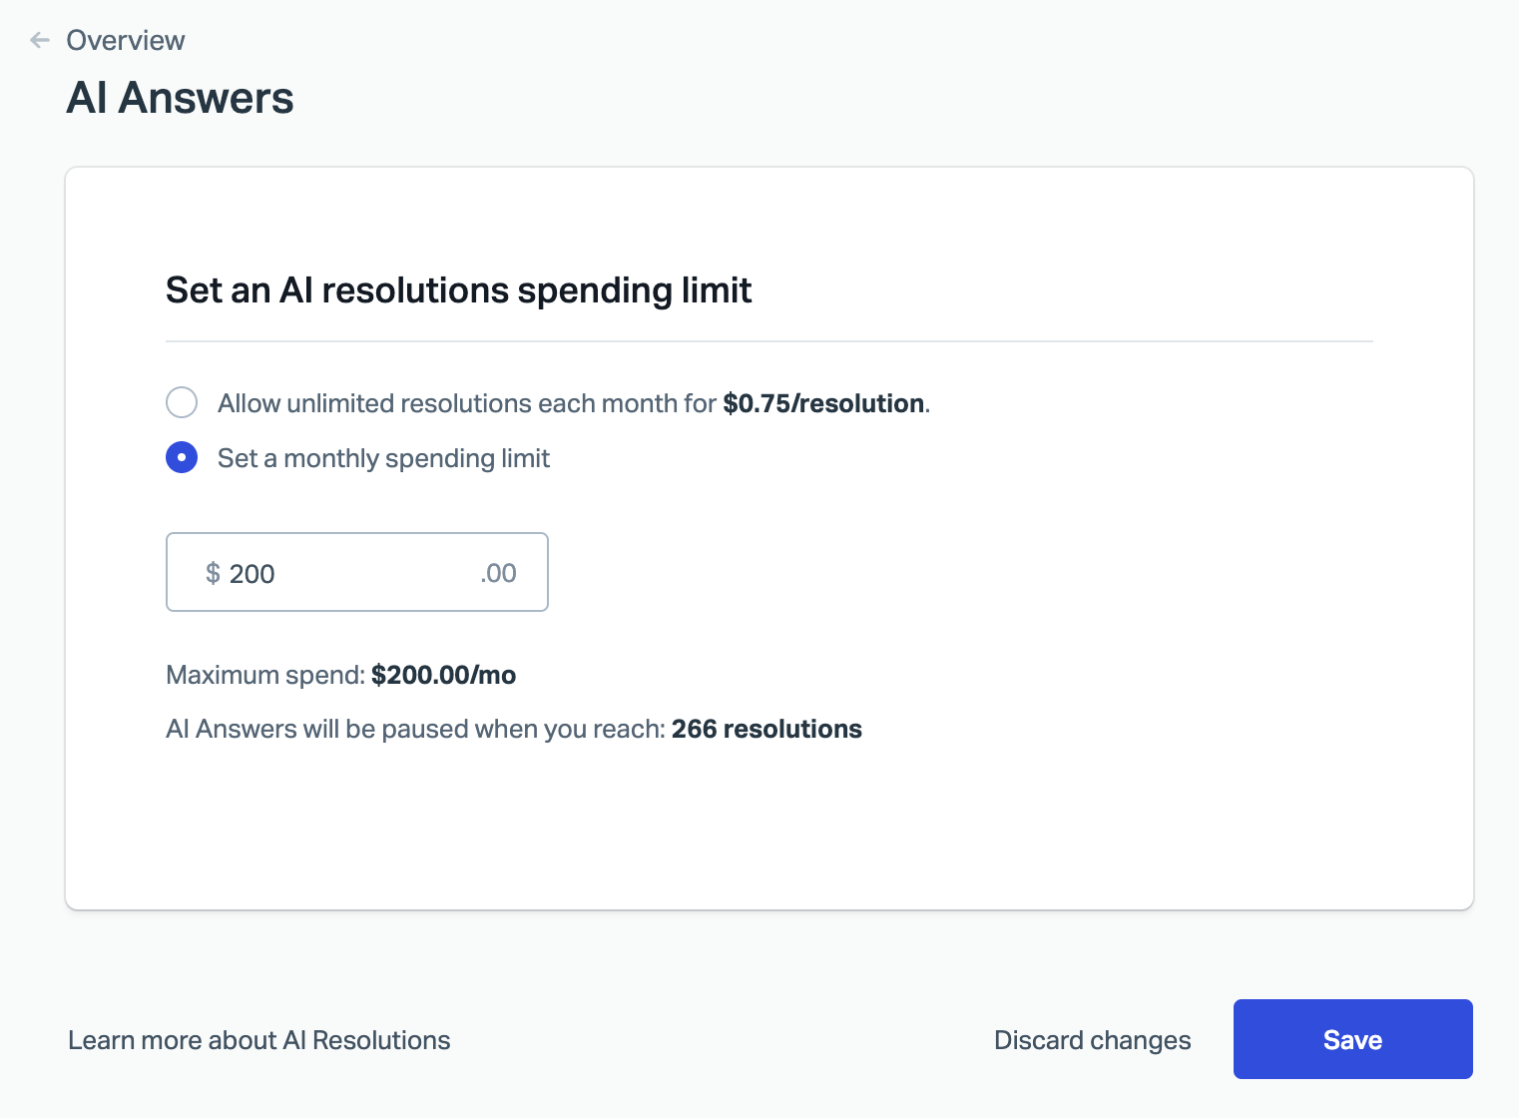Click the 'Set a monthly spending limit' label
The image size is (1519, 1118).
pyautogui.click(x=383, y=458)
